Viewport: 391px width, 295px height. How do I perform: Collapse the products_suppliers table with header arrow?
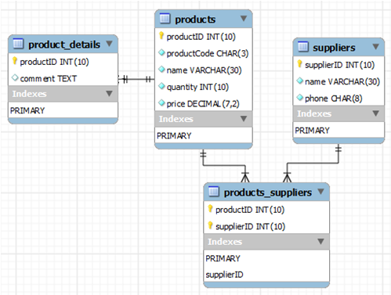320,192
